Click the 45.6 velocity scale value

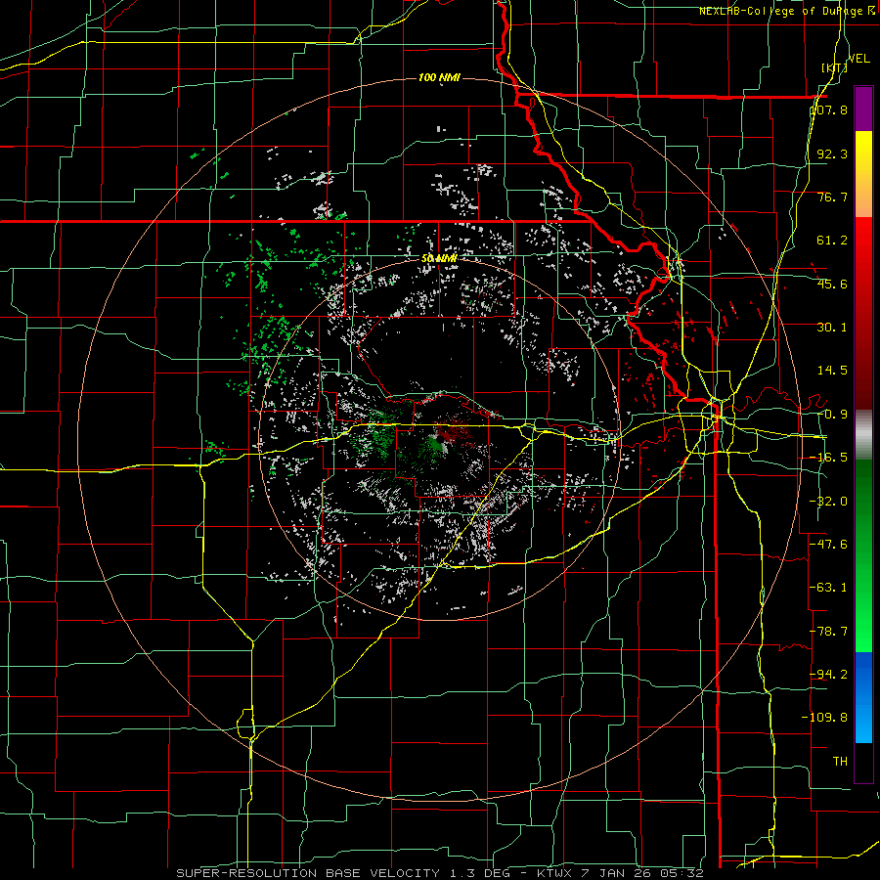pyautogui.click(x=832, y=284)
